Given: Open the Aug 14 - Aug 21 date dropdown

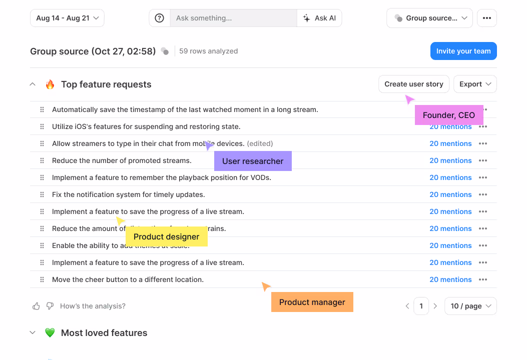Looking at the screenshot, I should [x=67, y=18].
